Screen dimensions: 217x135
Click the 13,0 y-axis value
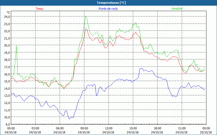coord(7,96)
